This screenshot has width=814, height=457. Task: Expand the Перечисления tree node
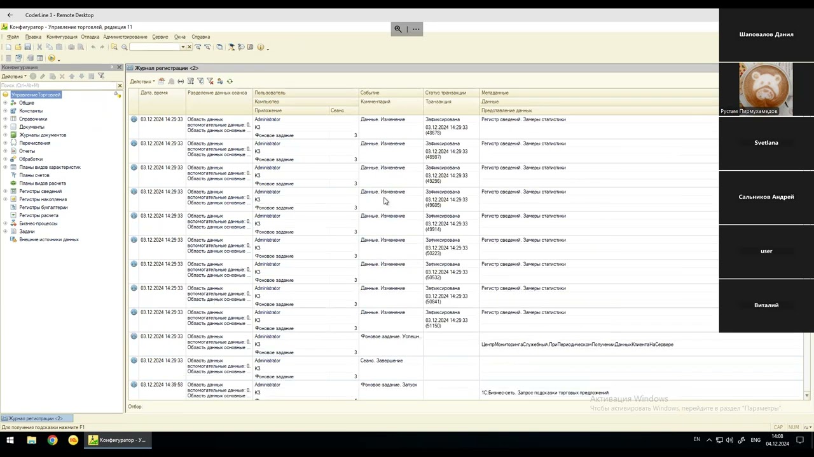[5, 143]
